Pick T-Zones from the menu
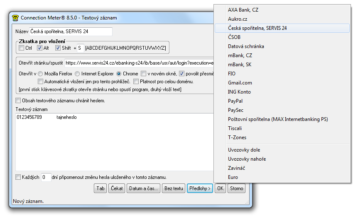The width and height of the screenshot is (358, 217). [x=282, y=137]
